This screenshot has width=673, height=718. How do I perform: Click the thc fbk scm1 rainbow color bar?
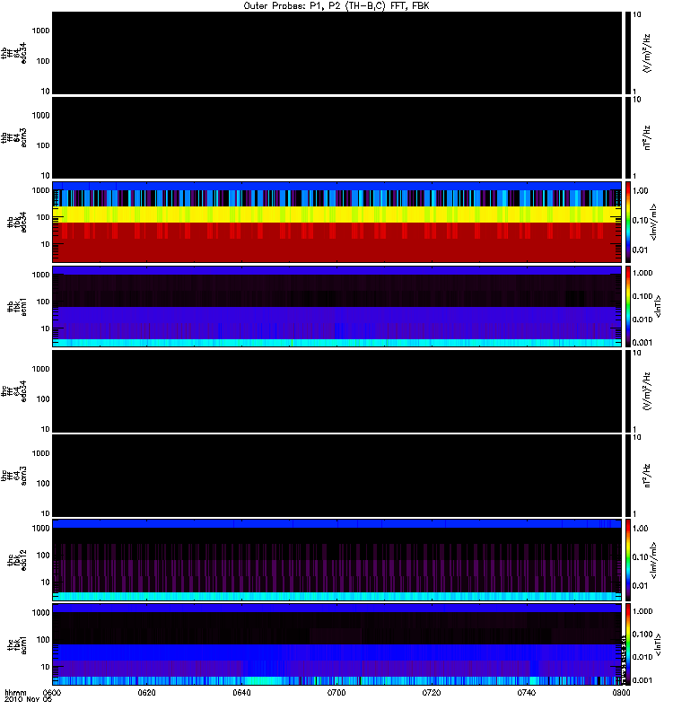pos(628,644)
